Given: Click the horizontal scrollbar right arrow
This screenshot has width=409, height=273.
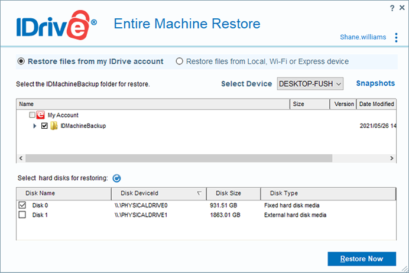Looking at the screenshot, I should tap(391, 158).
